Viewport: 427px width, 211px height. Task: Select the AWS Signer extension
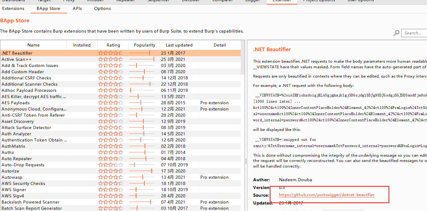pyautogui.click(x=120, y=190)
